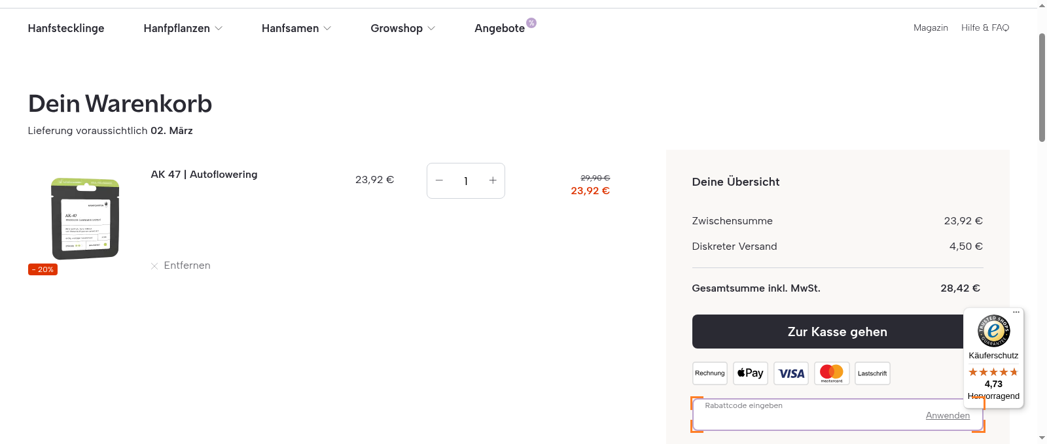Select the Mastercard payment icon
The image size is (1047, 444).
(x=832, y=373)
